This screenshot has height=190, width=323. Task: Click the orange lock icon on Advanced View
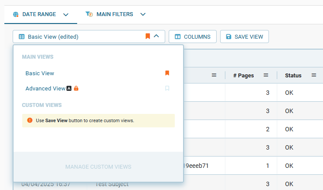coord(76,88)
